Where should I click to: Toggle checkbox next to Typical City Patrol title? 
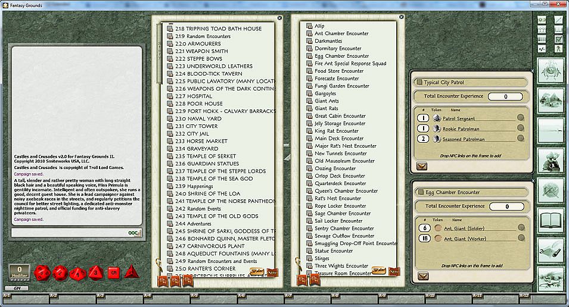419,82
